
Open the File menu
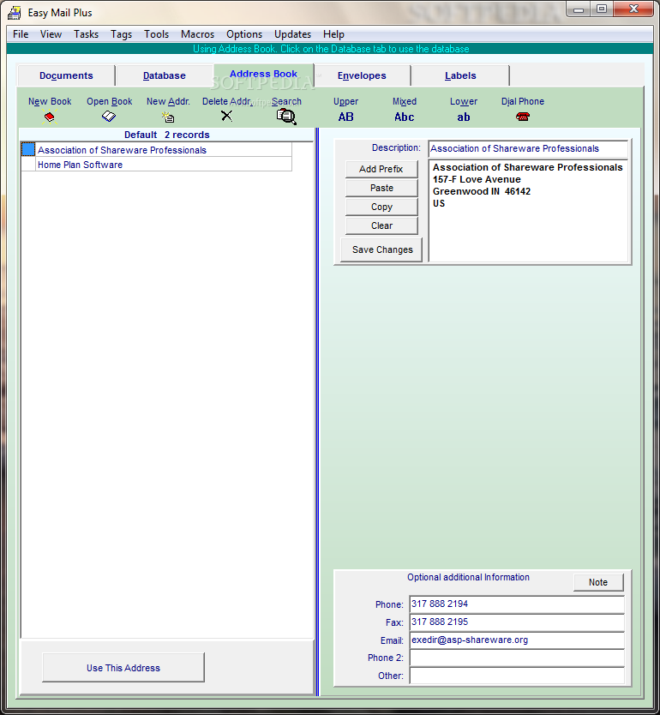point(21,34)
